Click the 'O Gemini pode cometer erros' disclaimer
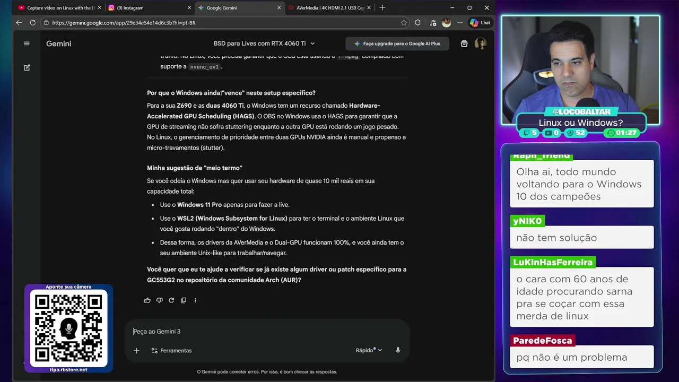This screenshot has height=382, width=679. click(x=267, y=372)
